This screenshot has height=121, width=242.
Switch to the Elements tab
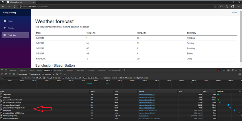(23, 70)
